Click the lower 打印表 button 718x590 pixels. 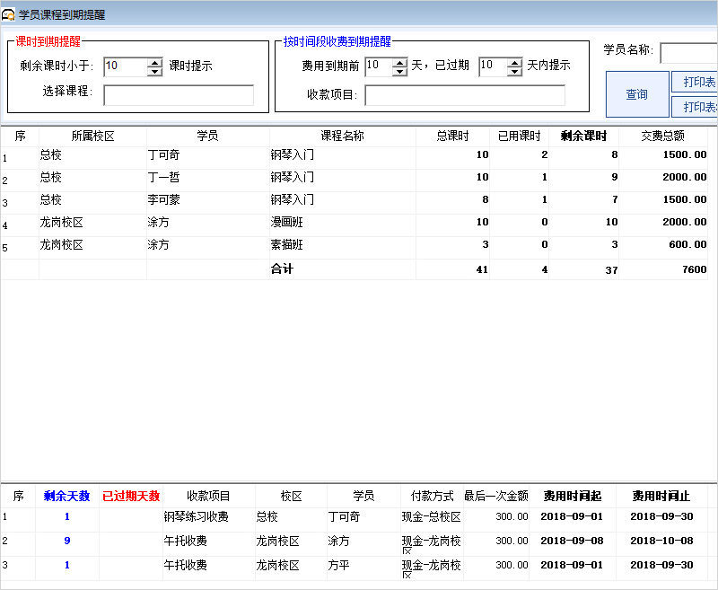[695, 107]
